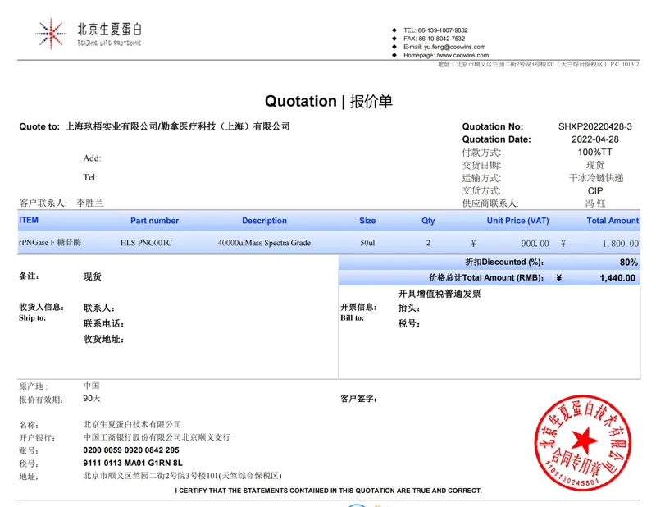Click the discount value 80%

click(628, 263)
